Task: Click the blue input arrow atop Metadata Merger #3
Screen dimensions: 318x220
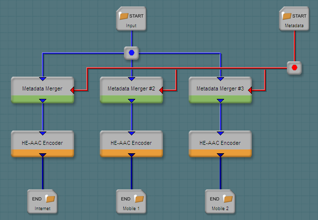Action: 220,79
